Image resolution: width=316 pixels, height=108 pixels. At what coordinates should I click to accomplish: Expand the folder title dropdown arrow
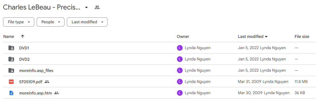click(86, 7)
